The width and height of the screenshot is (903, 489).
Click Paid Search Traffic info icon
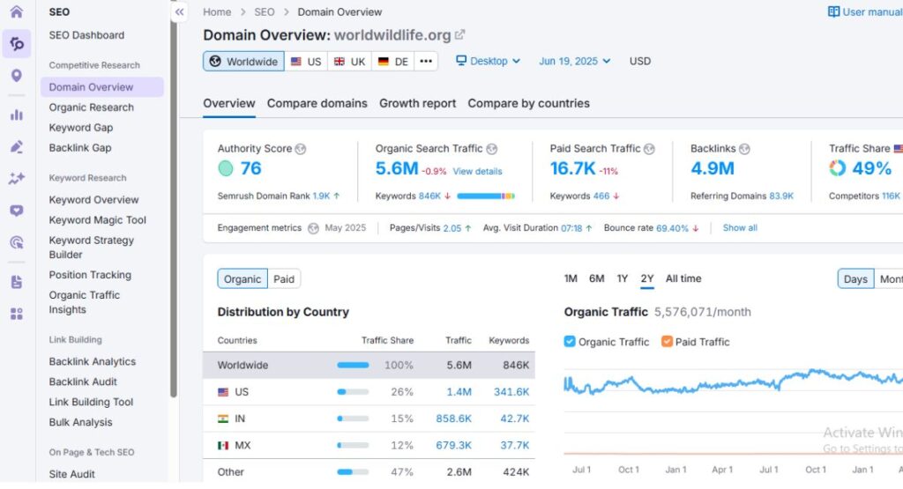(x=649, y=149)
